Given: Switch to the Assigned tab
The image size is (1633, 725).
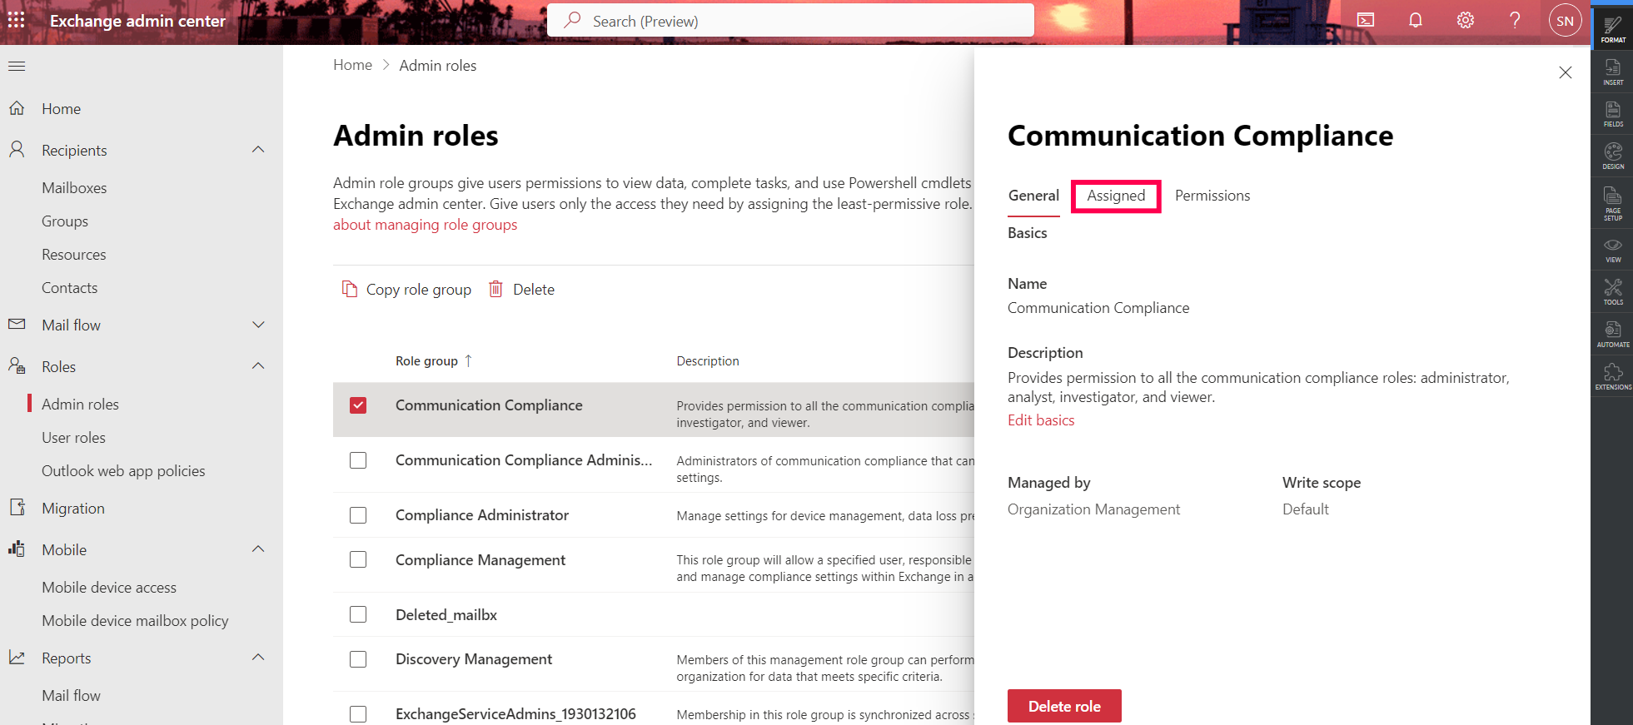Looking at the screenshot, I should pyautogui.click(x=1116, y=196).
